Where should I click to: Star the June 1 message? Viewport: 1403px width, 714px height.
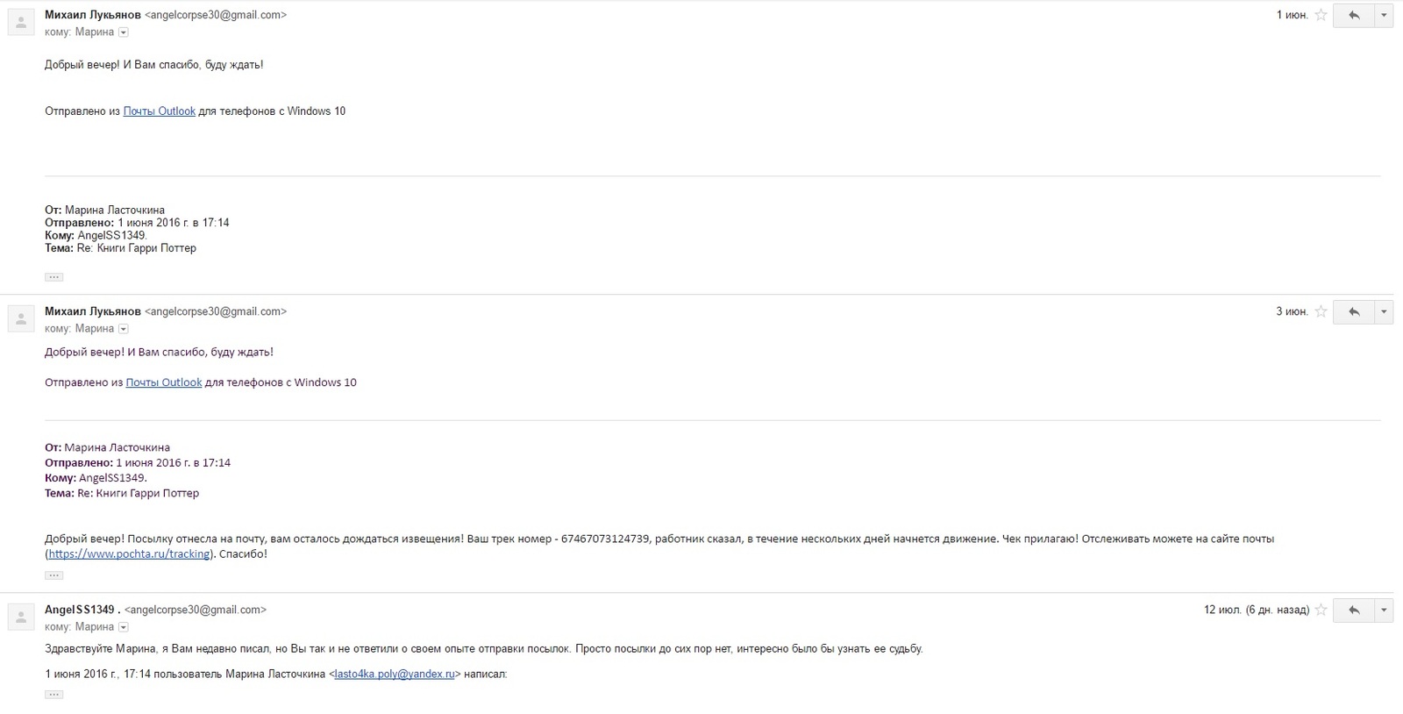[x=1321, y=15]
